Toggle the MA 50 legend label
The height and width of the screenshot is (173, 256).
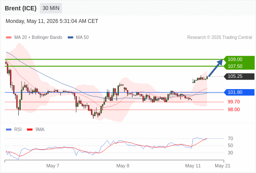click(x=82, y=38)
